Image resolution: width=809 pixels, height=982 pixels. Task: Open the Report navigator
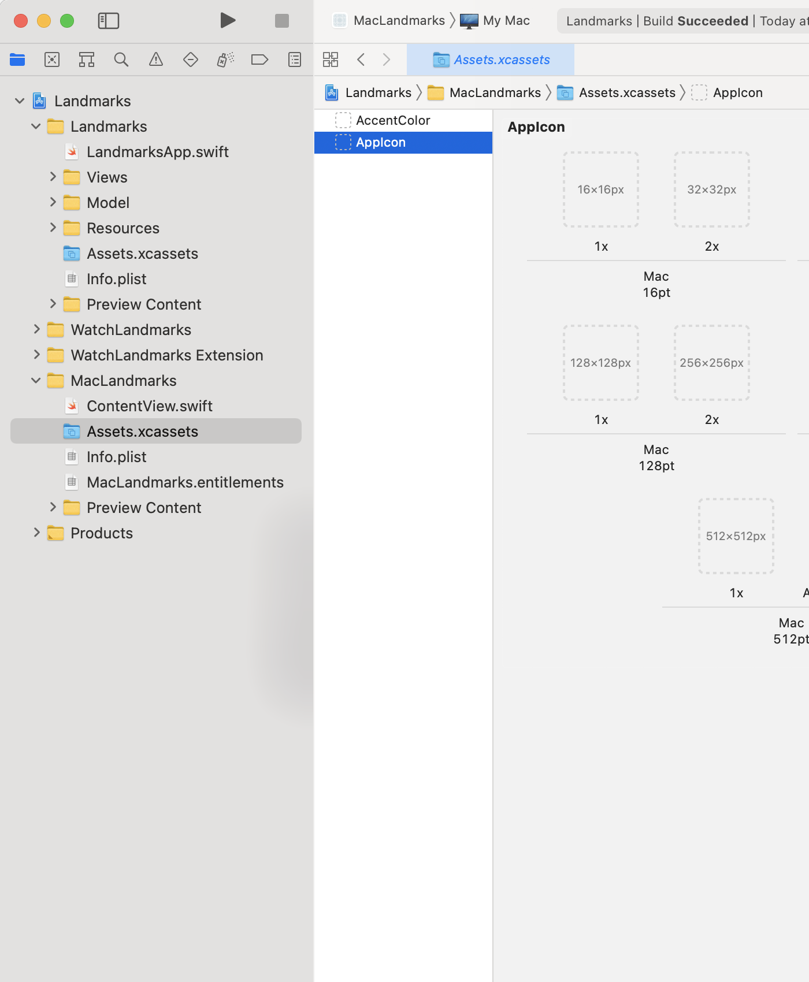295,59
